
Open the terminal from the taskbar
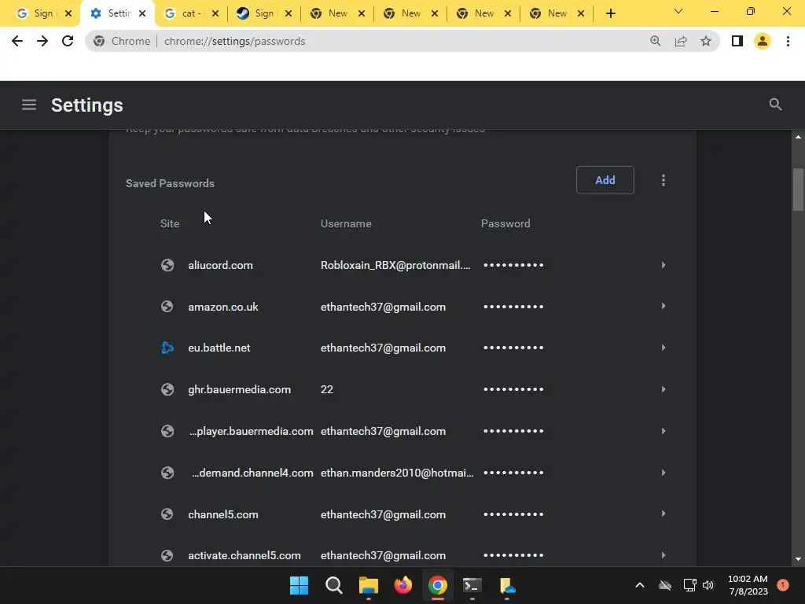(472, 585)
